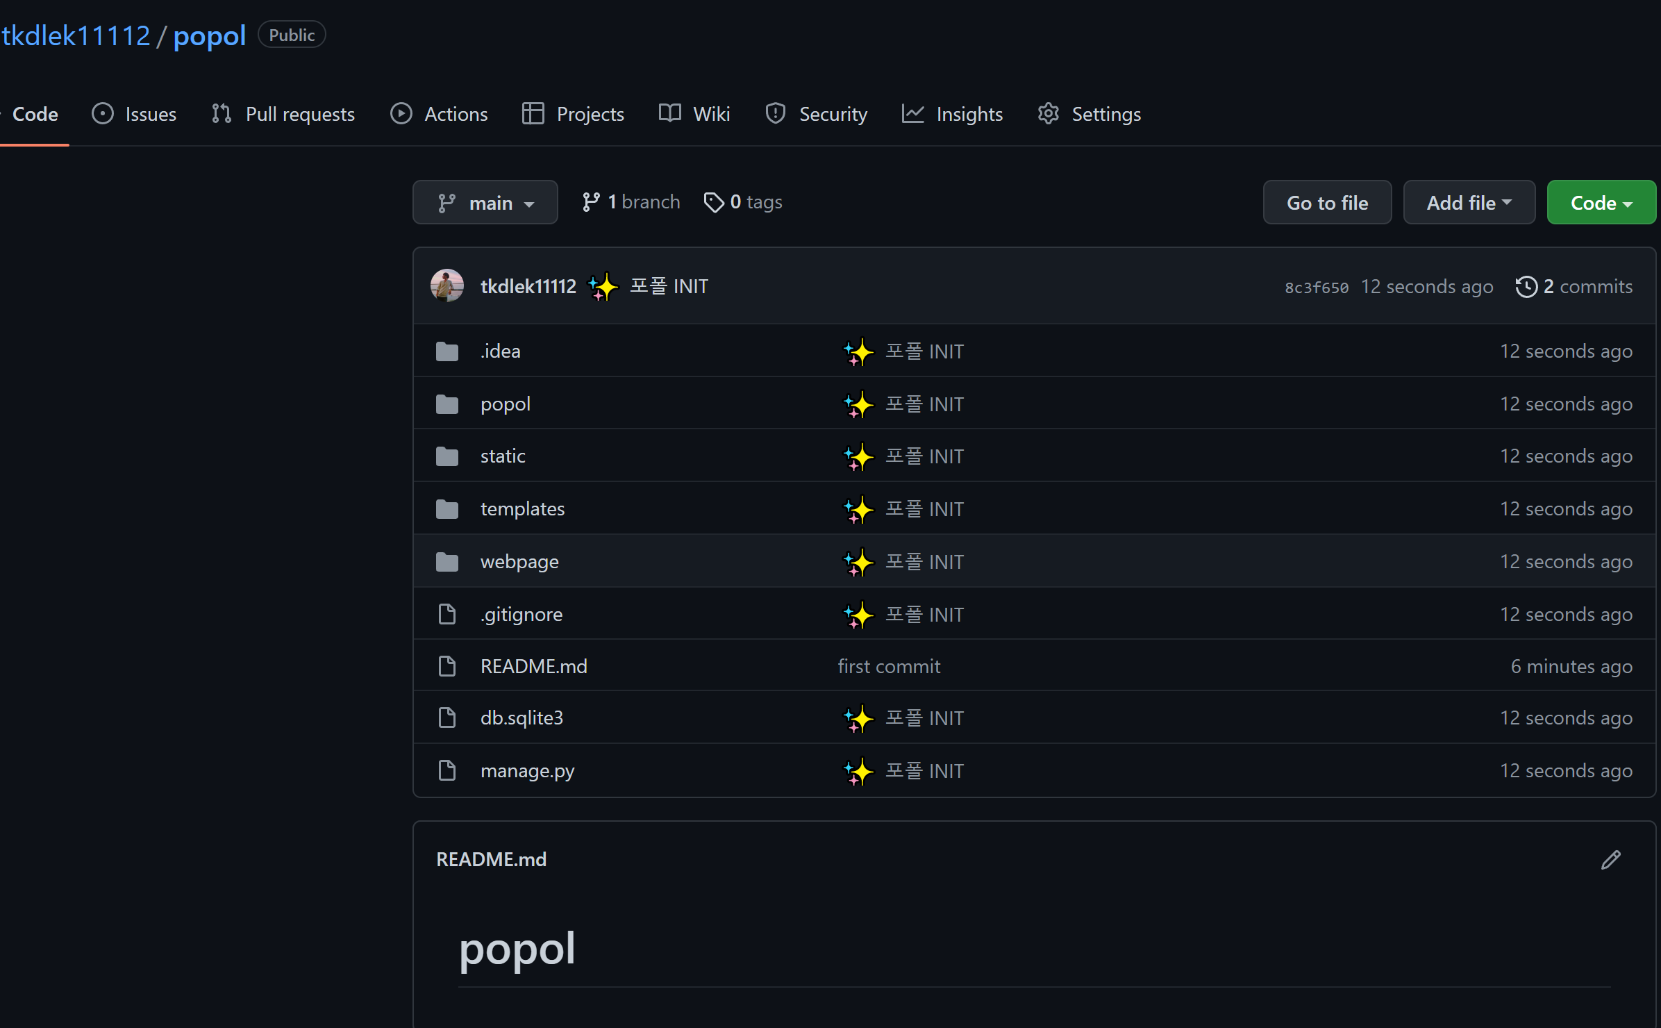
Task: Open the Wiki tab
Action: (694, 114)
